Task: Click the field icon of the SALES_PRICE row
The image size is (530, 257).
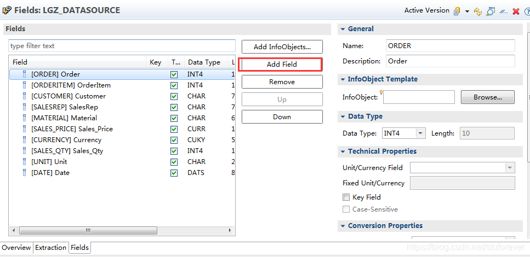Action: coord(24,129)
